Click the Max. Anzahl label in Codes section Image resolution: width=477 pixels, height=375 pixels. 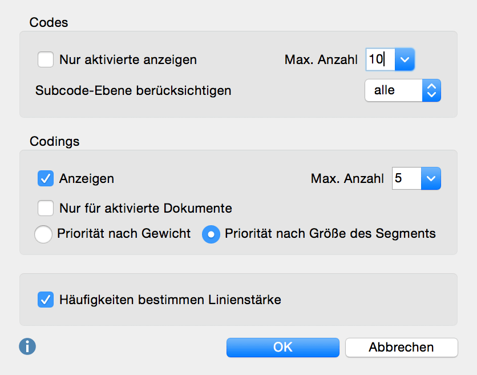click(x=321, y=59)
